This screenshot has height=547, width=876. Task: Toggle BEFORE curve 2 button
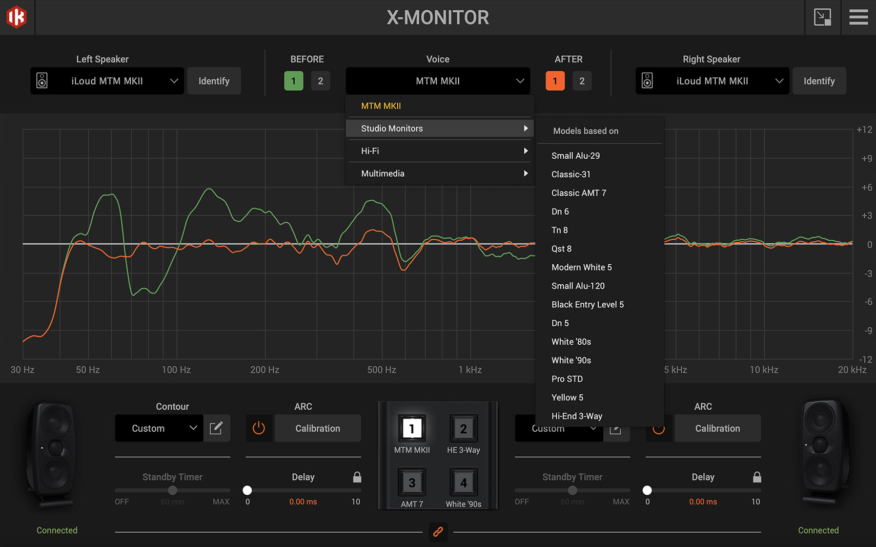tap(320, 81)
